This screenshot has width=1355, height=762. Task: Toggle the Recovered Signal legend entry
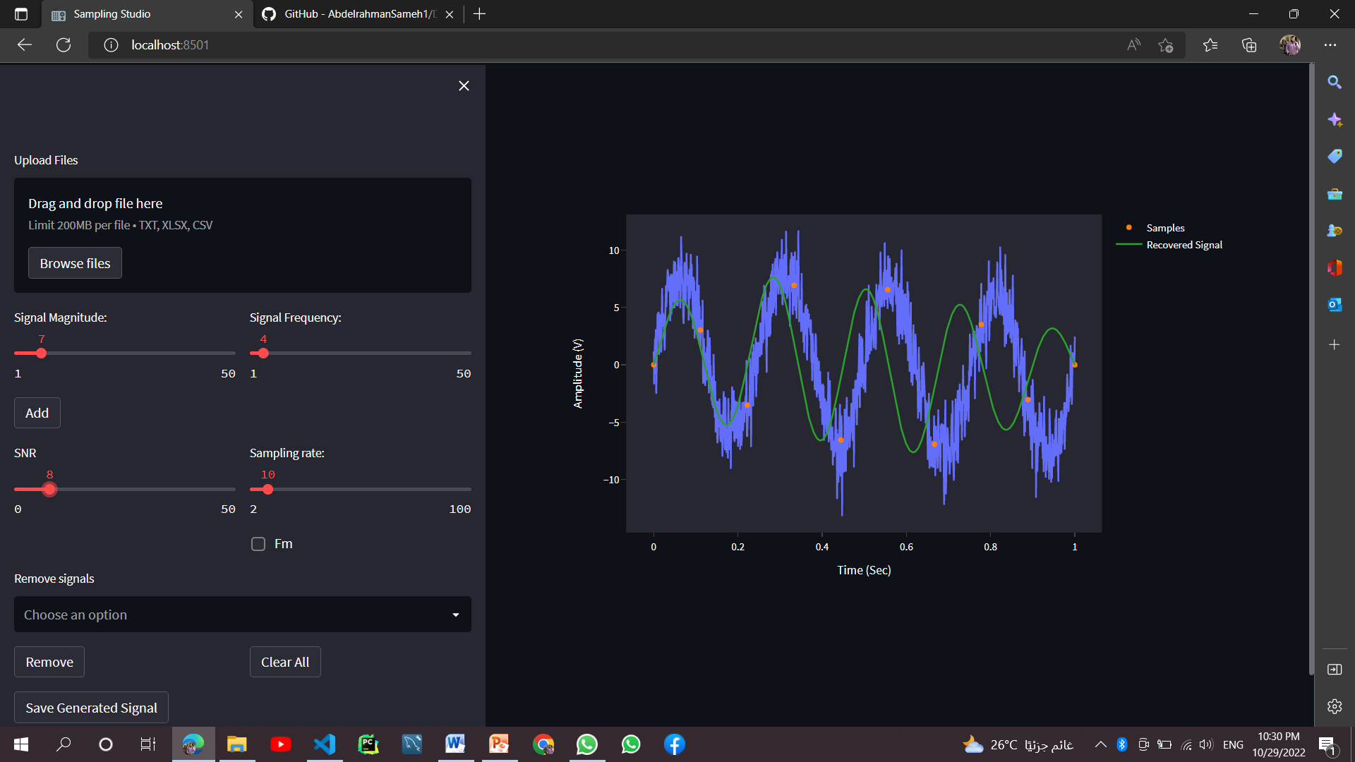1184,245
